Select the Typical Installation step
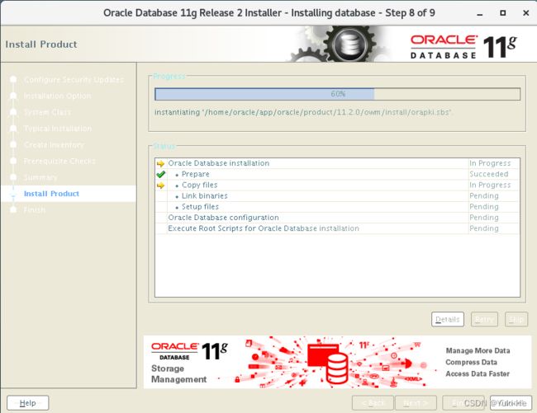This screenshot has height=413, width=537. coord(58,129)
